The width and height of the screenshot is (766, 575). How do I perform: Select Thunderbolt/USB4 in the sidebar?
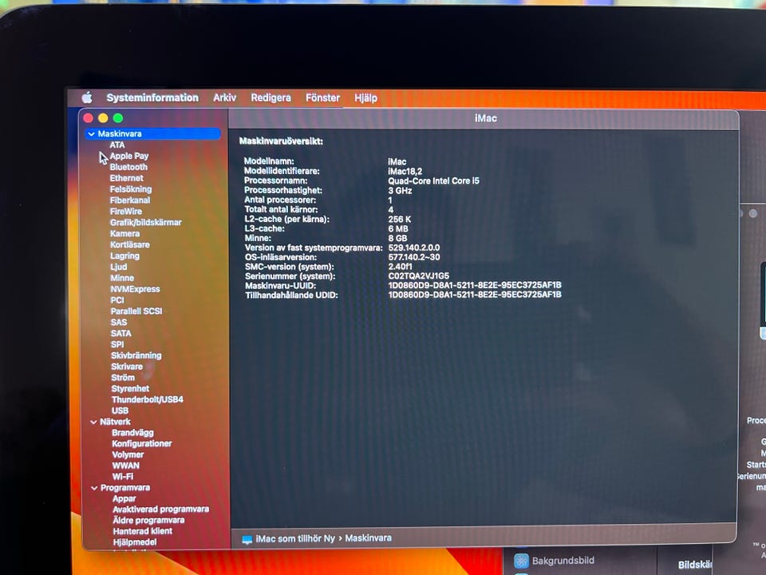click(148, 399)
